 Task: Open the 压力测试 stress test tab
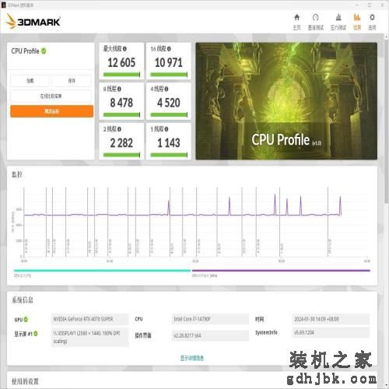(338, 22)
